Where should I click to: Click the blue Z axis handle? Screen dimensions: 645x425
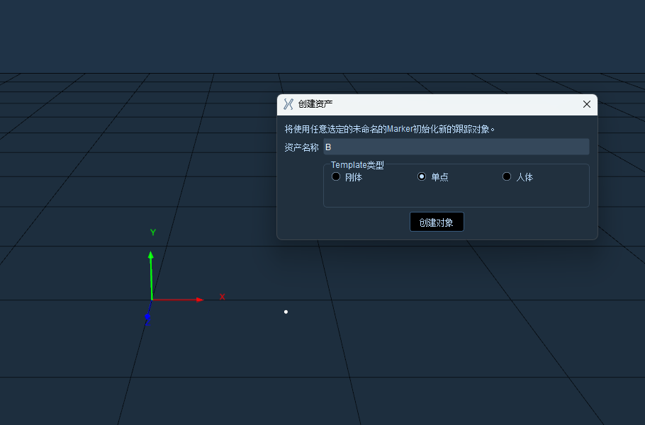pos(147,317)
